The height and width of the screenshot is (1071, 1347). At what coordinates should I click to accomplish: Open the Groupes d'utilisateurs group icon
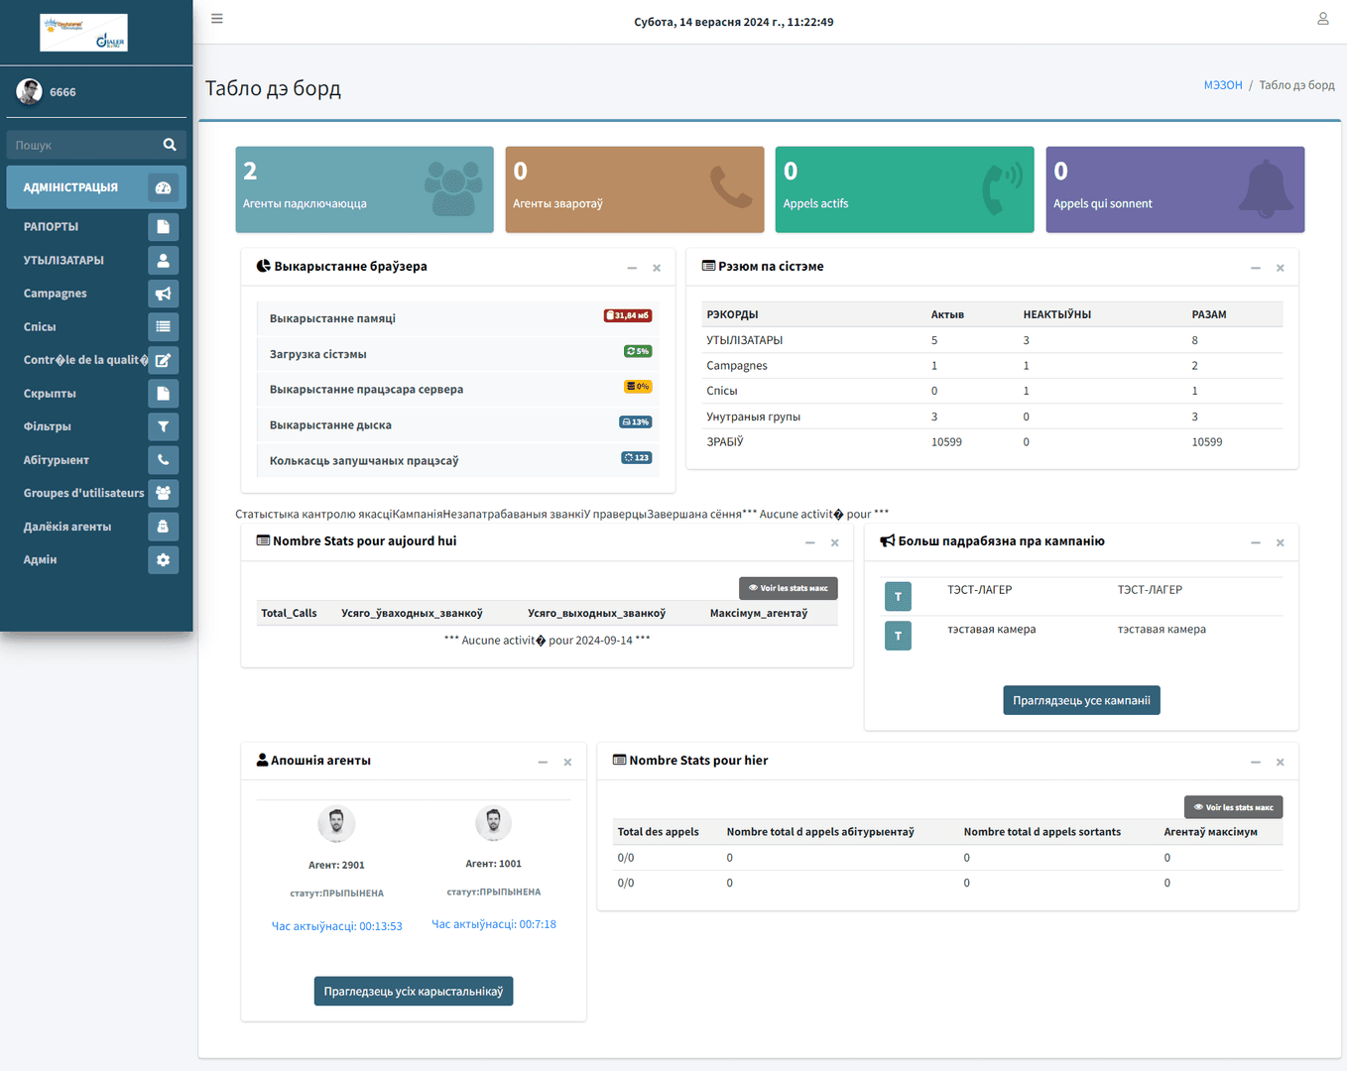click(x=163, y=493)
